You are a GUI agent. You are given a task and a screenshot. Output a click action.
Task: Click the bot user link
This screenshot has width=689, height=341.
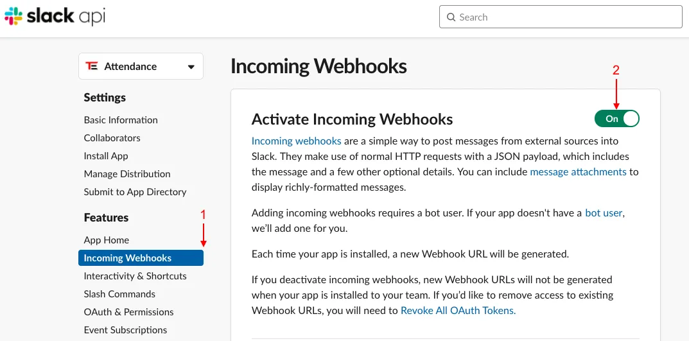[604, 213]
